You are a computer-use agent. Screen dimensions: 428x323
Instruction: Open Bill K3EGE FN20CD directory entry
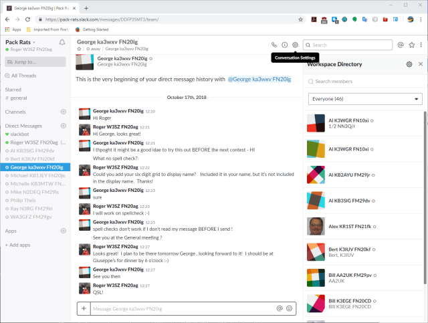[x=363, y=304]
